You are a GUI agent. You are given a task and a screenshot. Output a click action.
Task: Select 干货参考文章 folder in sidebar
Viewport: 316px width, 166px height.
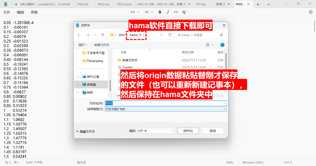coord(94,53)
